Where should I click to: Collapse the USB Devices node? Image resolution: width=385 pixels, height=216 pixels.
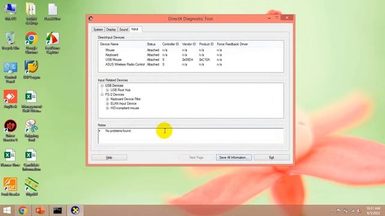point(102,85)
